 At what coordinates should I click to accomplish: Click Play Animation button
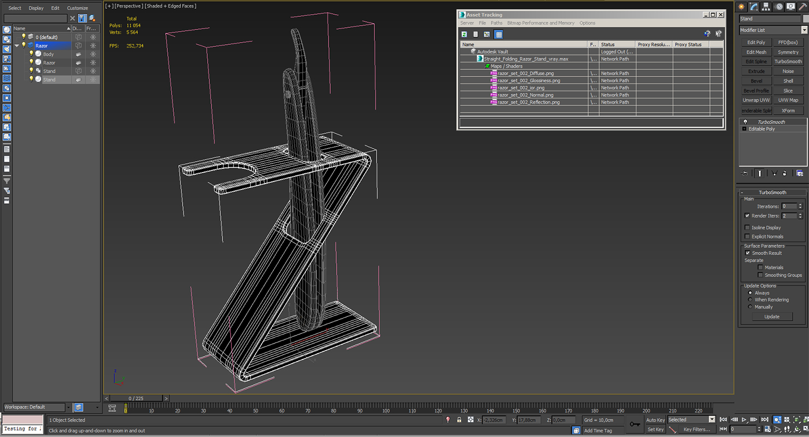tap(744, 420)
